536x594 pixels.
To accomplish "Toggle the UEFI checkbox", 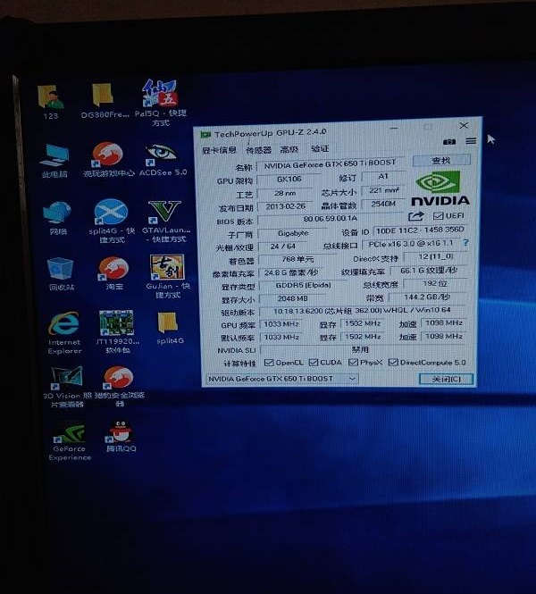I will click(x=439, y=215).
